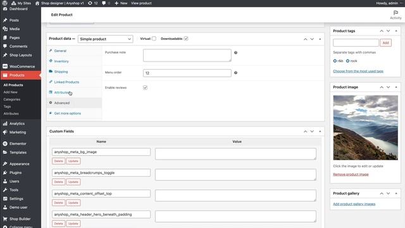This screenshot has height=228, width=405.
Task: Remove the rock tag via its x icon
Action: pyautogui.click(x=347, y=61)
